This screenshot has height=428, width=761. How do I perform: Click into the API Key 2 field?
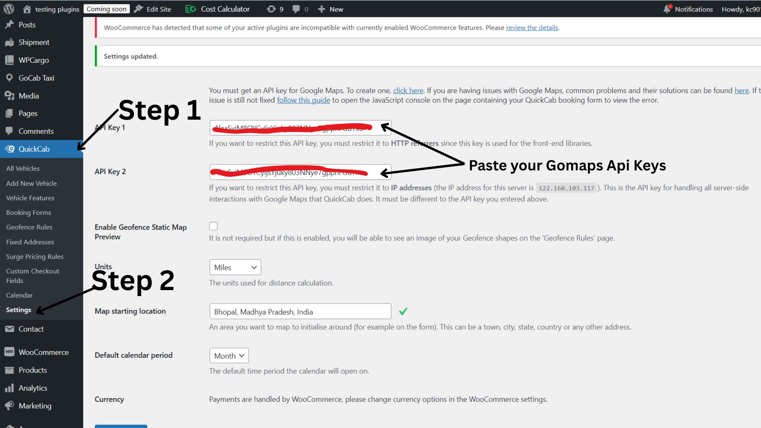[300, 172]
